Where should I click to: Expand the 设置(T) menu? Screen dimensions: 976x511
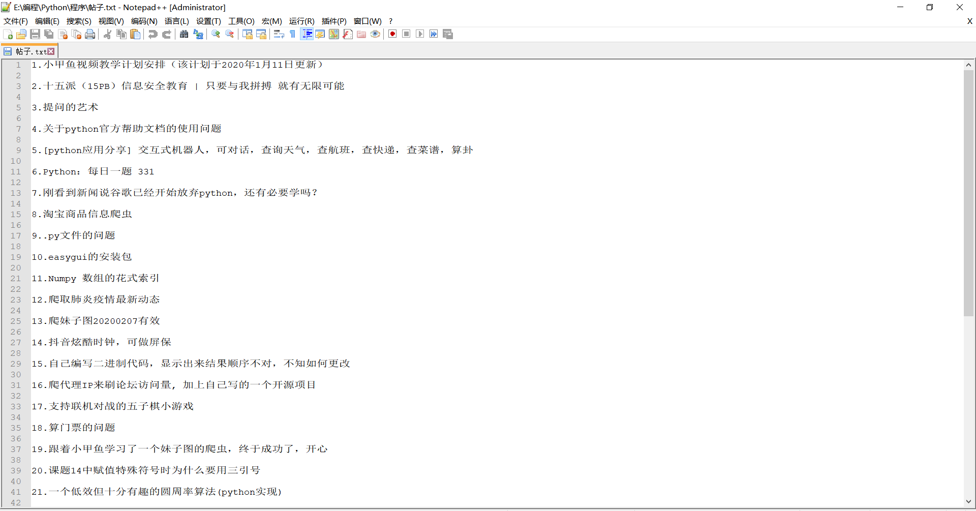click(x=208, y=21)
